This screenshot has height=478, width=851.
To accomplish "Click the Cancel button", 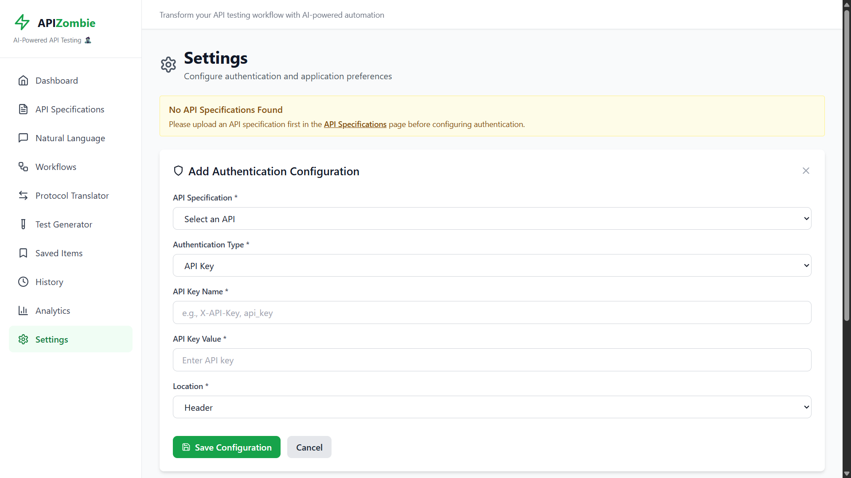I will pyautogui.click(x=309, y=447).
